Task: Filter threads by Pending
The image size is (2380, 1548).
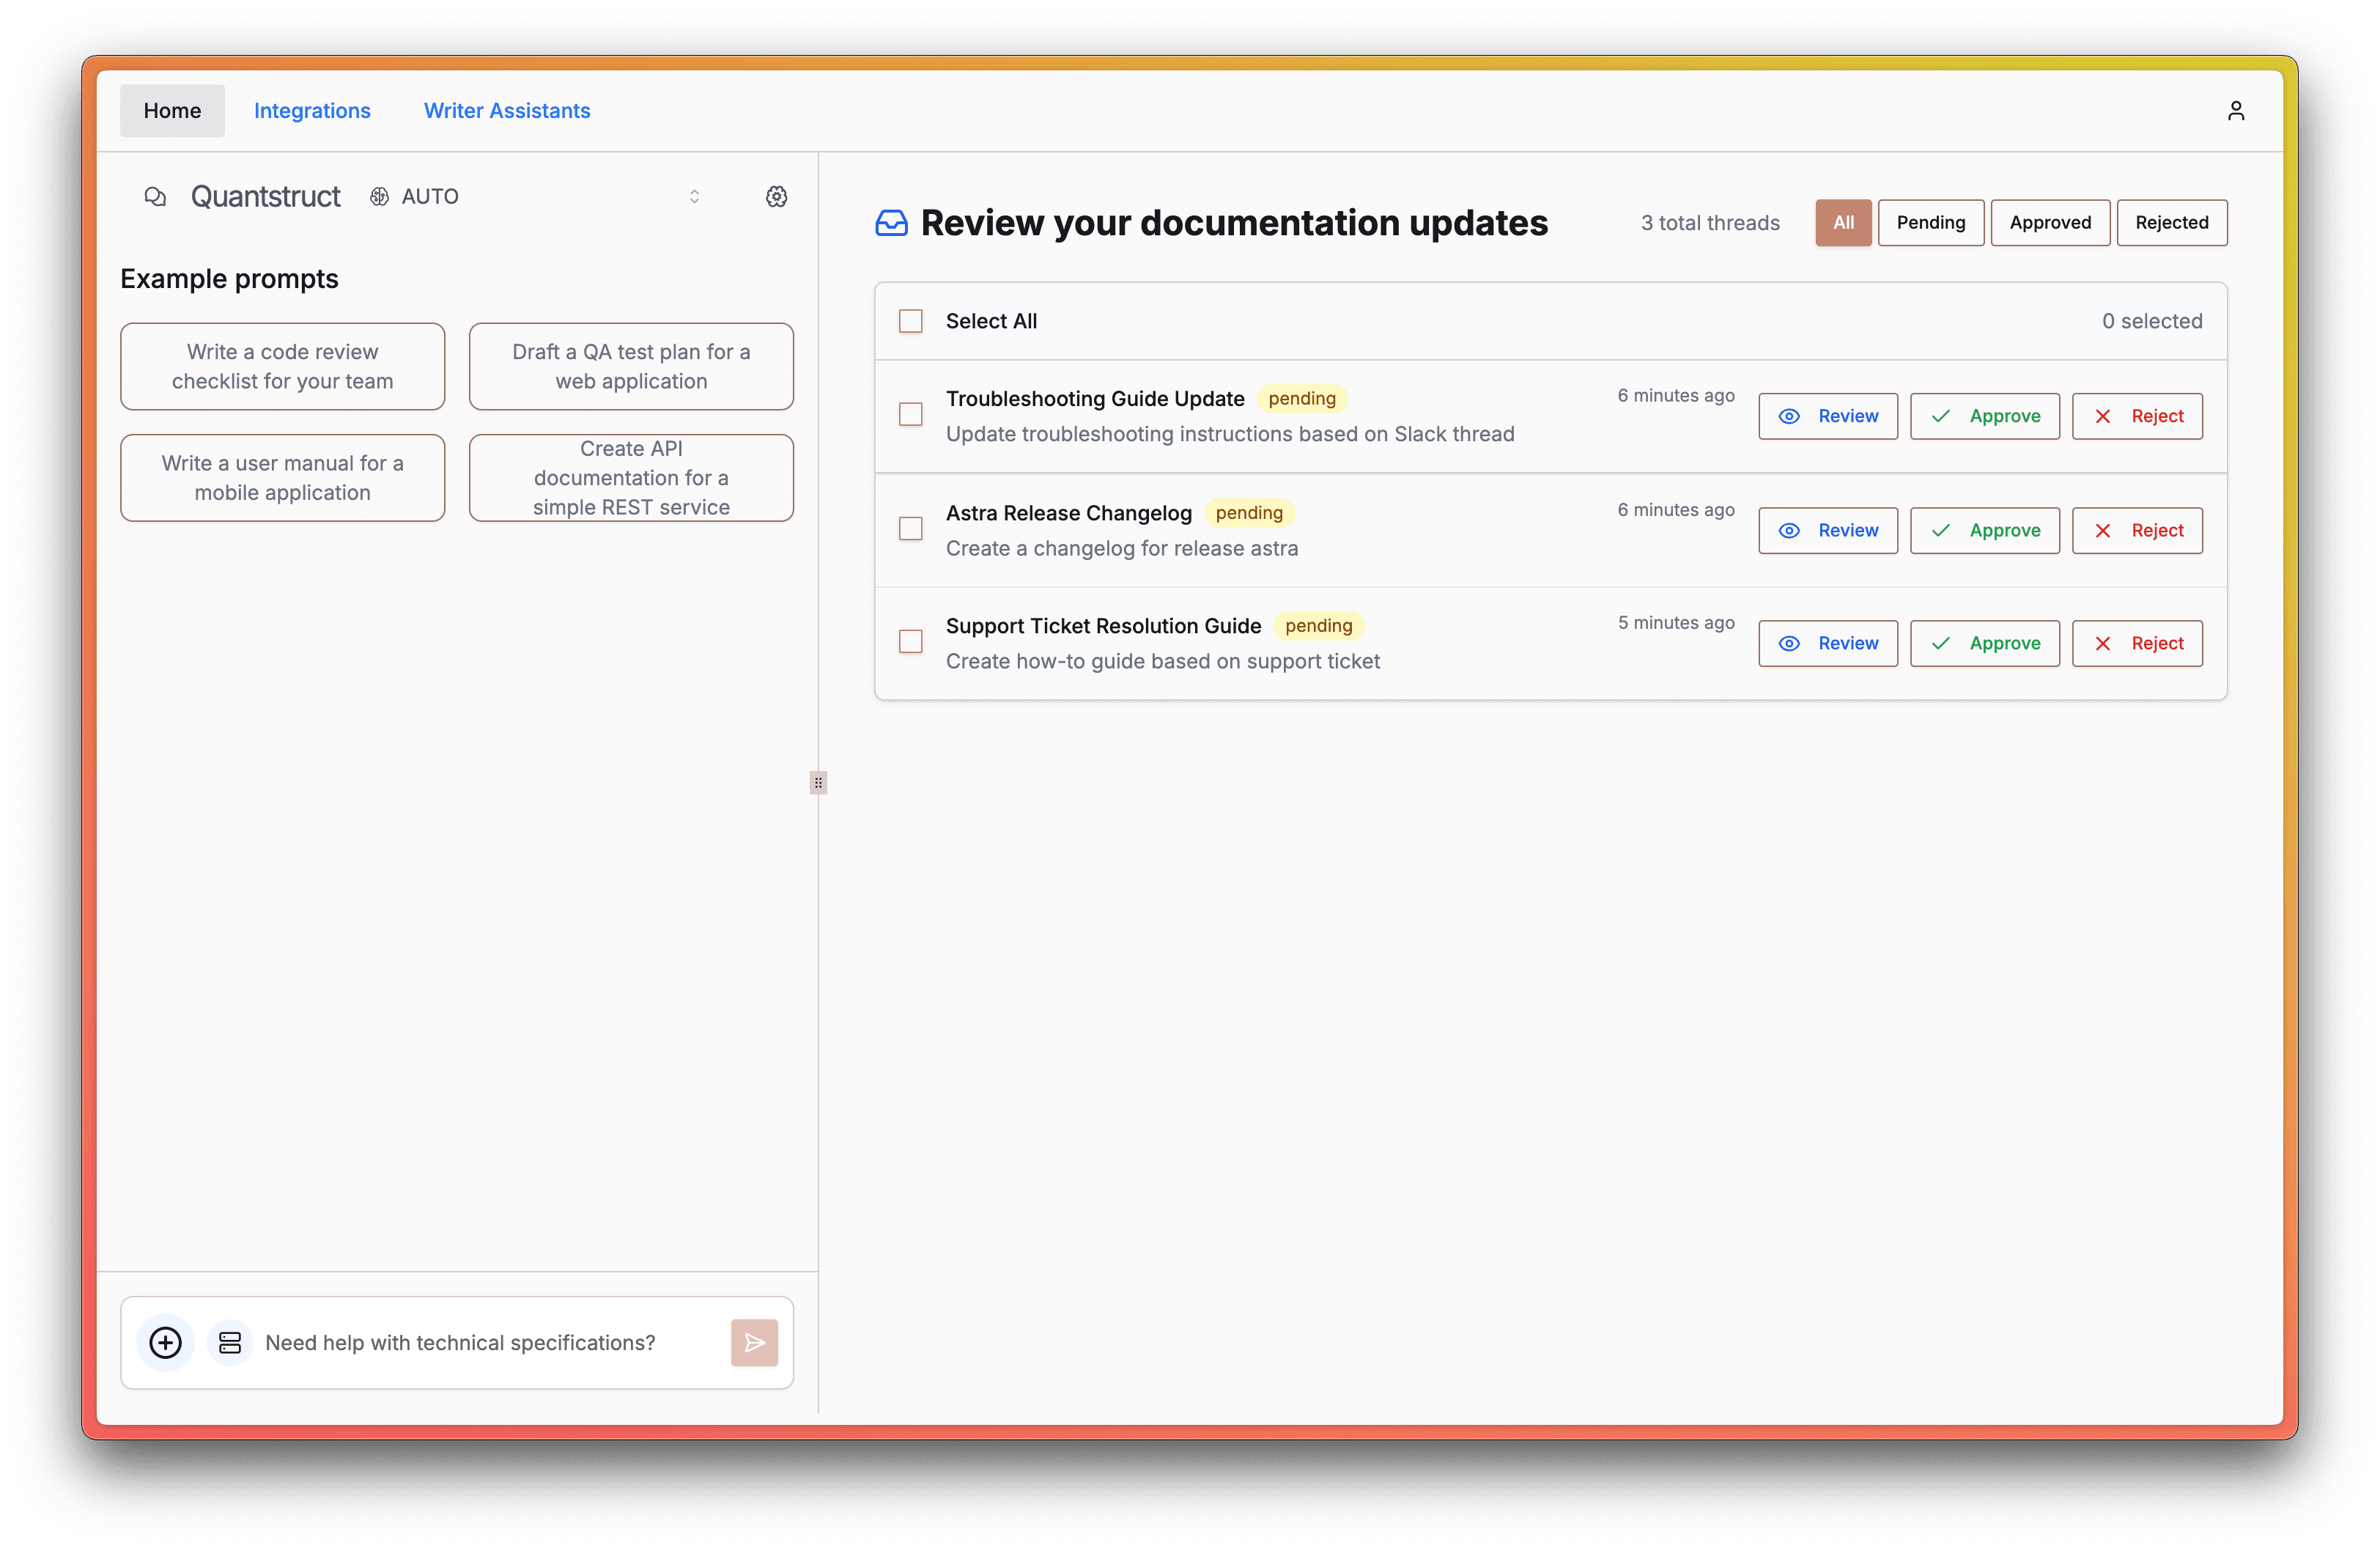Action: click(x=1930, y=222)
